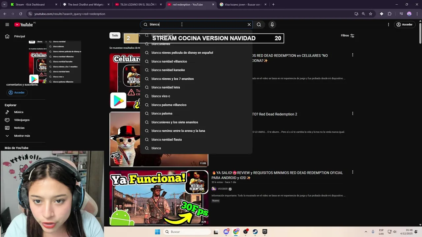Click the YouTube logo
Screen dimensions: 422x237
[x=24, y=25]
